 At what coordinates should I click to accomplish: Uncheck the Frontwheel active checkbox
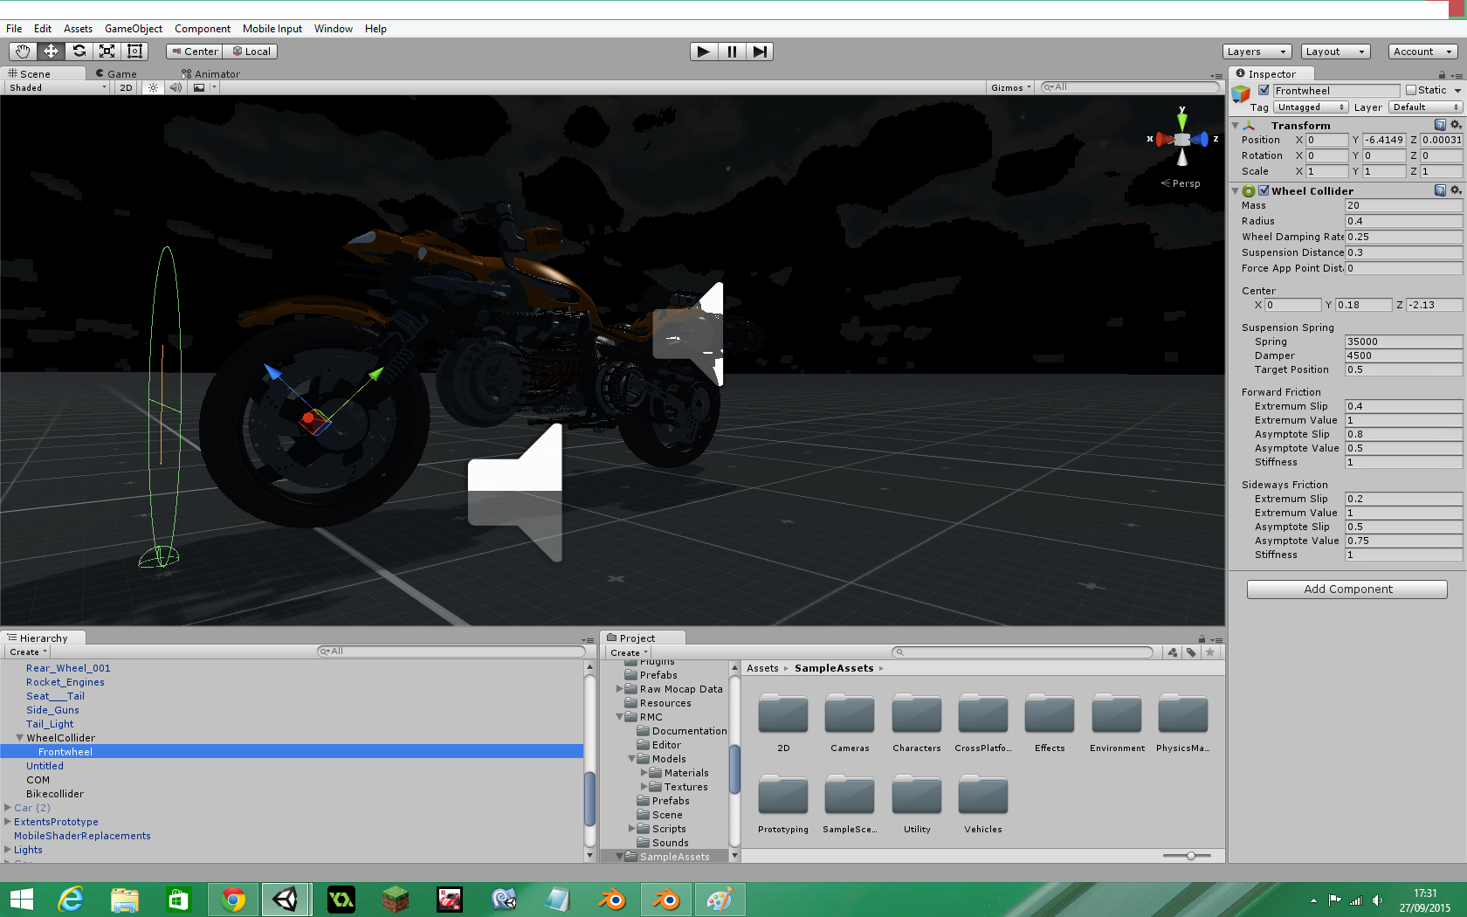[x=1264, y=90]
